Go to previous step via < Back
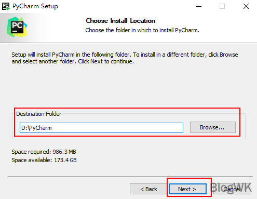Viewport: 257px width, 199px height. [x=148, y=189]
